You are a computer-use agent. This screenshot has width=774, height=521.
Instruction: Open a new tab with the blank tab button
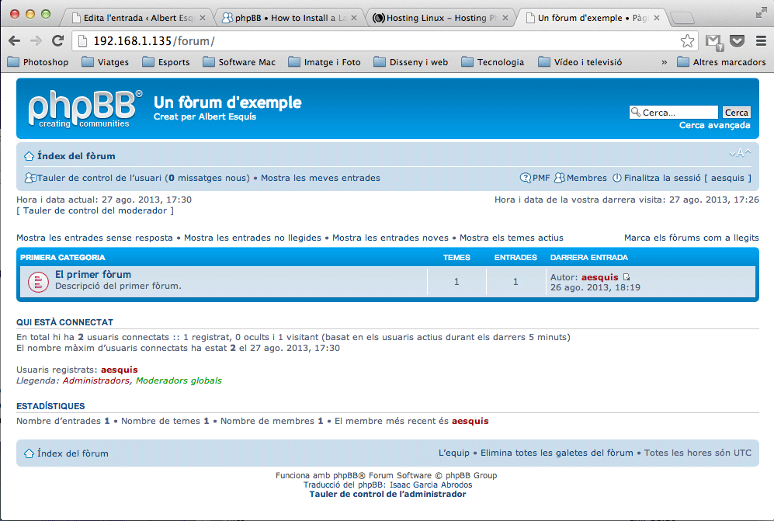tap(682, 19)
